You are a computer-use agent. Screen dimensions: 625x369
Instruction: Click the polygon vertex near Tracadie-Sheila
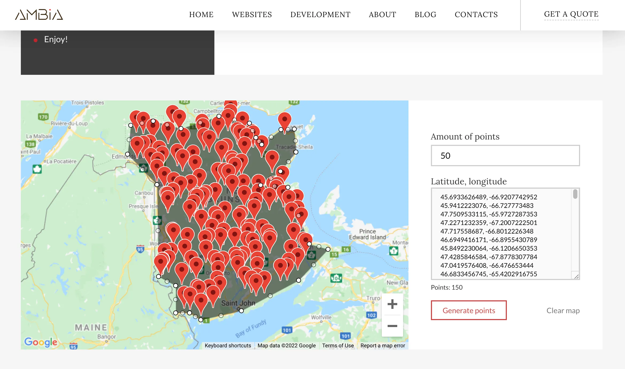point(296,152)
